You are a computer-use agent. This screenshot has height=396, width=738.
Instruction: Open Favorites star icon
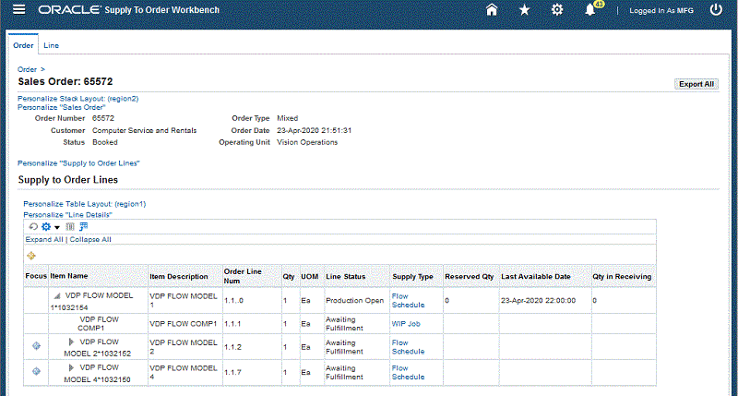click(x=524, y=10)
